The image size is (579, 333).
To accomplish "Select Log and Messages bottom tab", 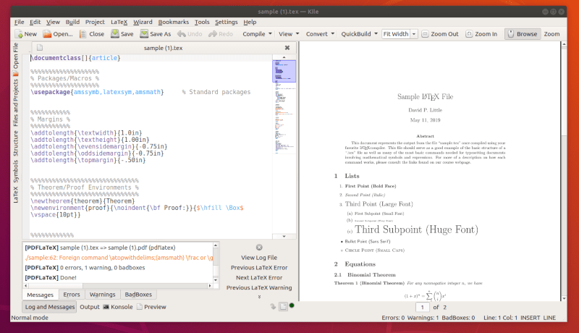I will [50, 307].
